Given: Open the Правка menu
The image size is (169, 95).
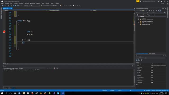Looking at the screenshot, I should point(7,3).
